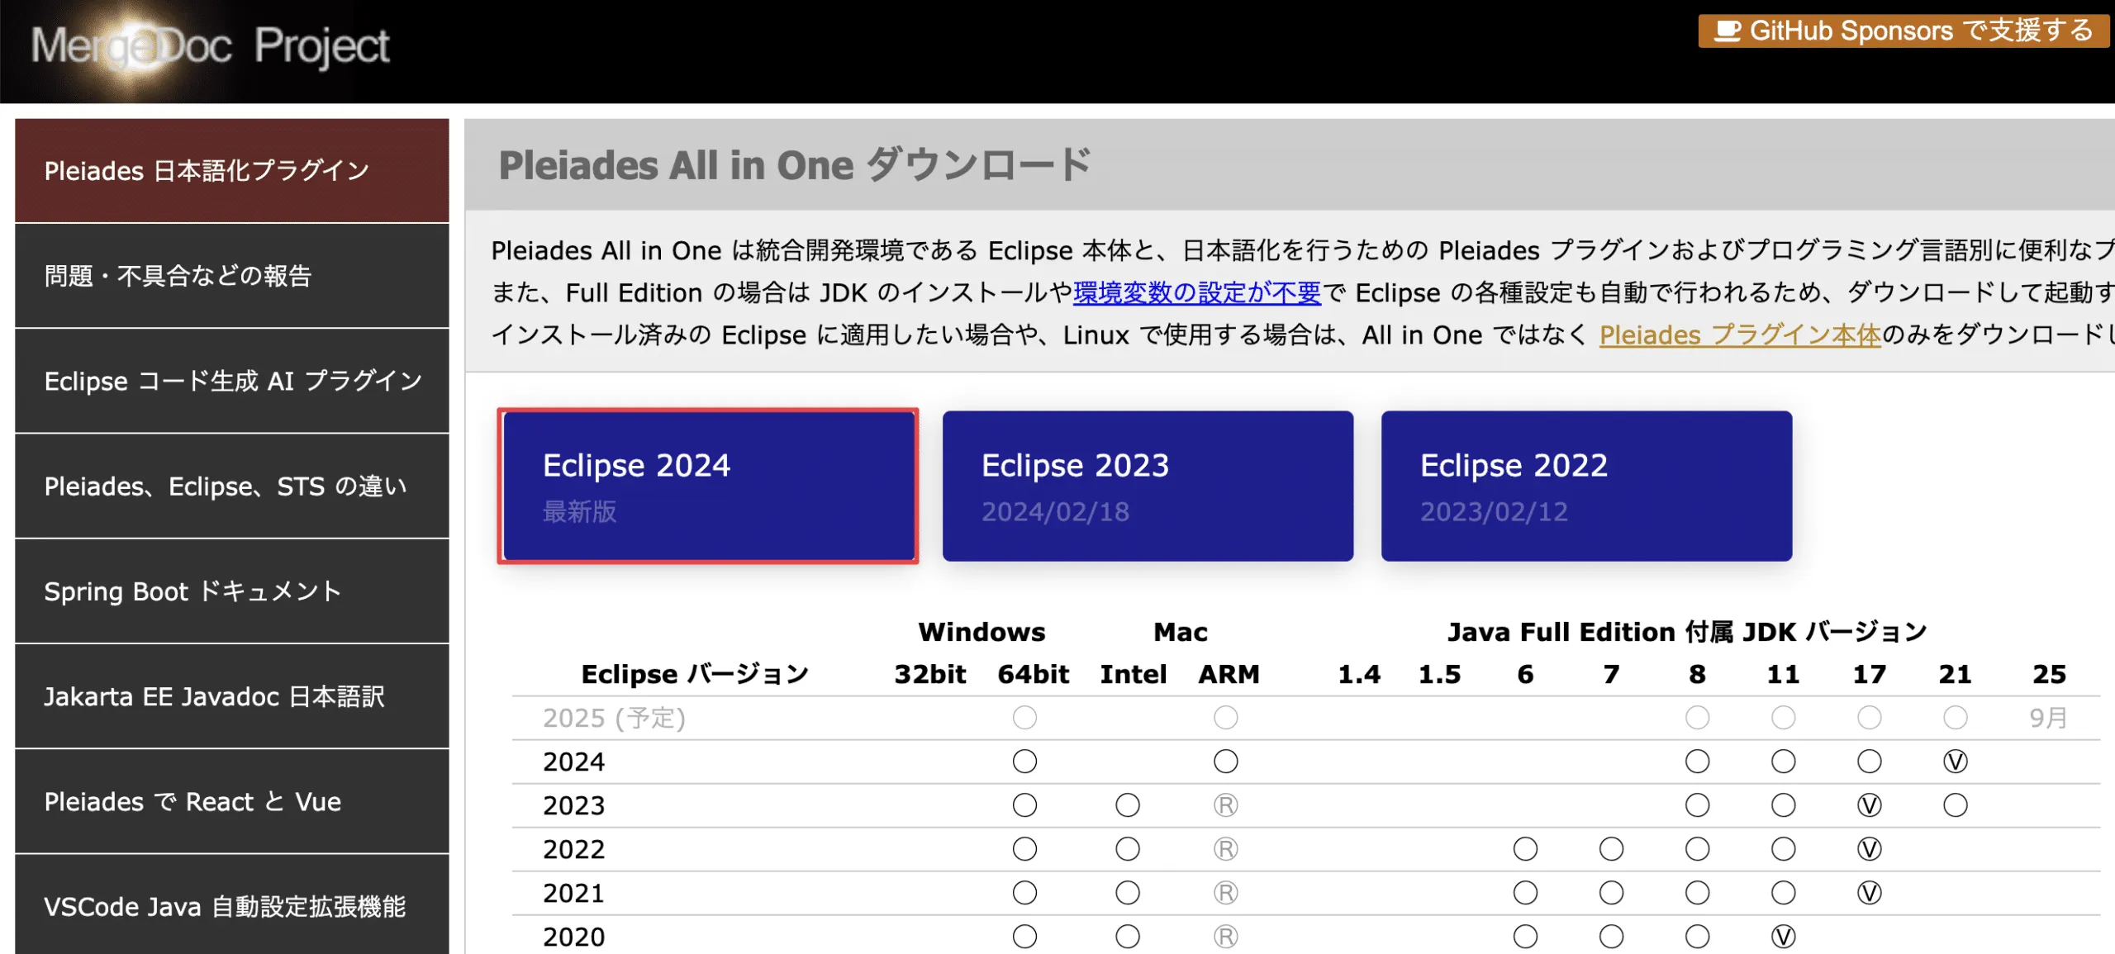
Task: Click the Java Full Edition 付属 JDK バージョン header
Action: click(1687, 632)
